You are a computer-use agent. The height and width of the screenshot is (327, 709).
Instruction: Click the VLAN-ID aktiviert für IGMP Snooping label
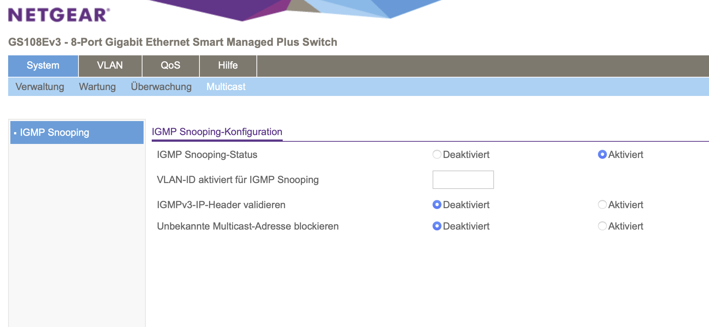pyautogui.click(x=238, y=180)
